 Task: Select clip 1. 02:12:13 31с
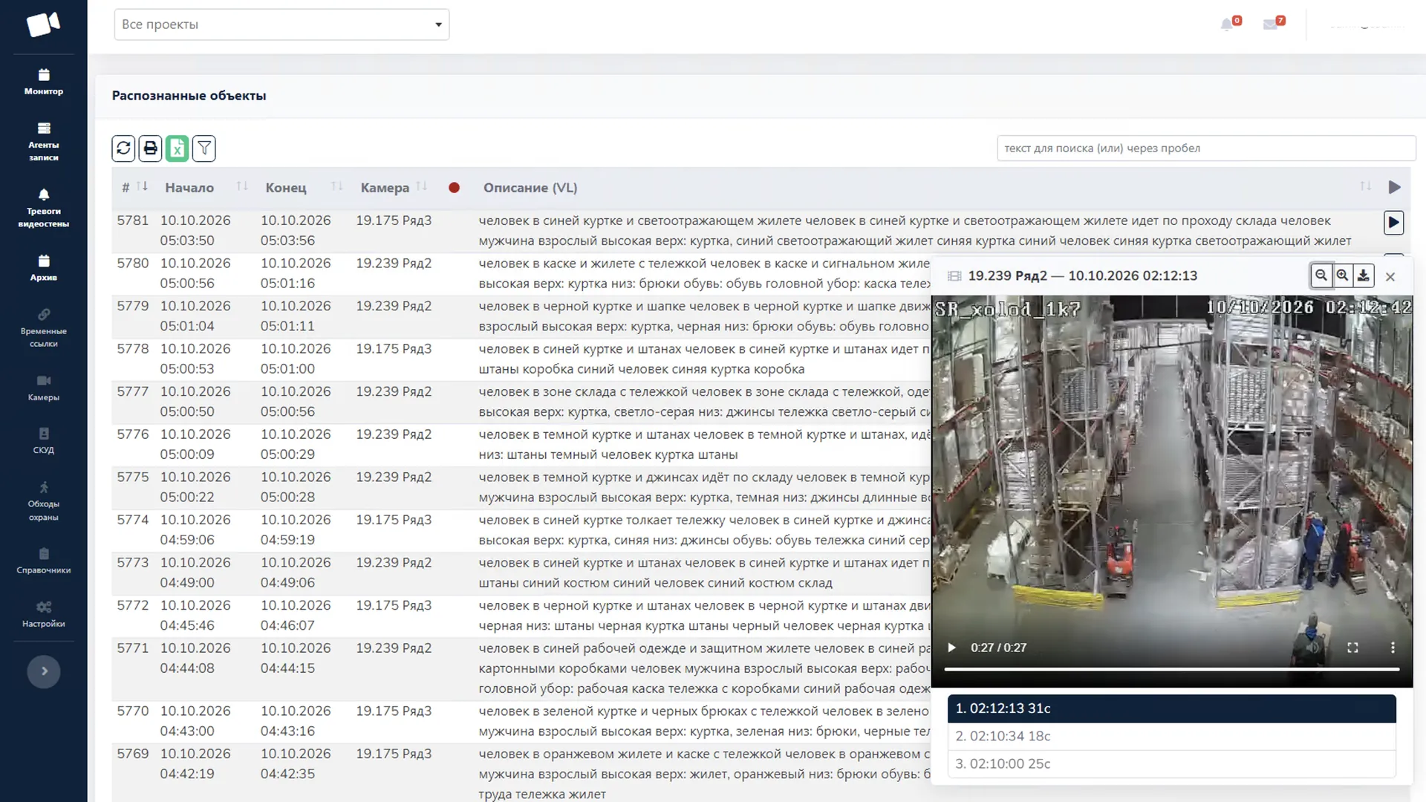(1172, 708)
